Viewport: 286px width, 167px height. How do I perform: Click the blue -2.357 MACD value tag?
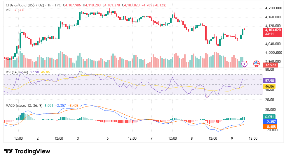tap(270, 122)
